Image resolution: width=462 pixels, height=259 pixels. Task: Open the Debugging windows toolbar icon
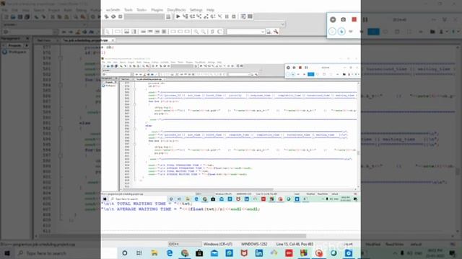[x=243, y=17]
